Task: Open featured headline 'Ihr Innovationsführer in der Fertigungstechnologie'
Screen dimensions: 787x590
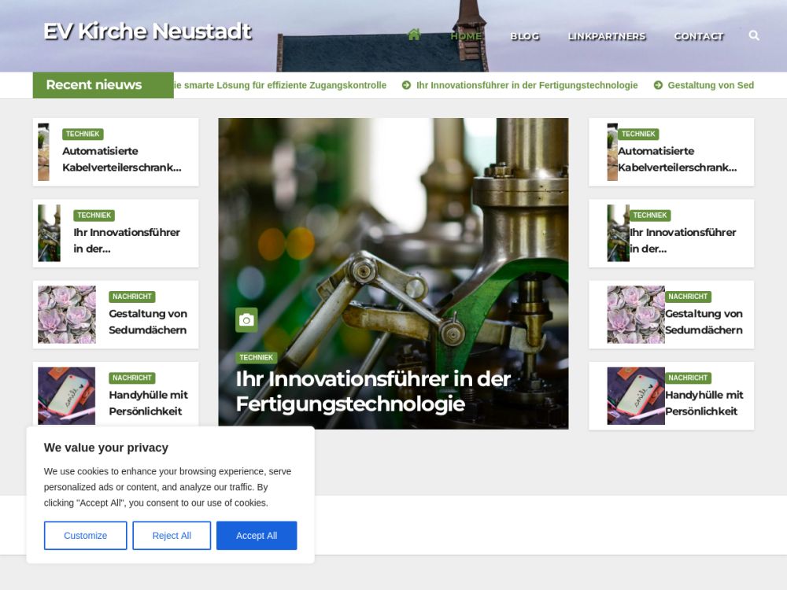Action: click(373, 391)
